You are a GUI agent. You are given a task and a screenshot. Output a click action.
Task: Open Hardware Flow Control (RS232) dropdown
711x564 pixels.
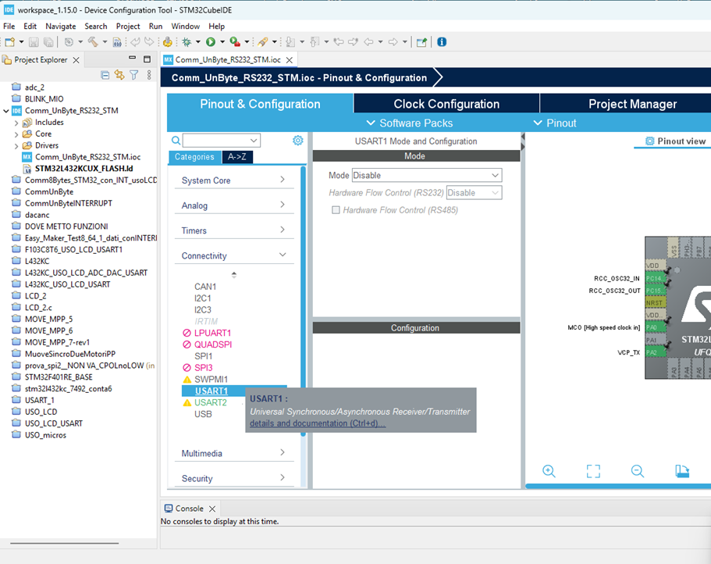tap(474, 193)
